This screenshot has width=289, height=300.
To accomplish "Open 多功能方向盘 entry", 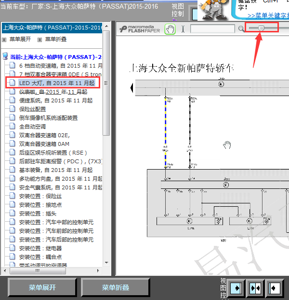I will [61, 179].
